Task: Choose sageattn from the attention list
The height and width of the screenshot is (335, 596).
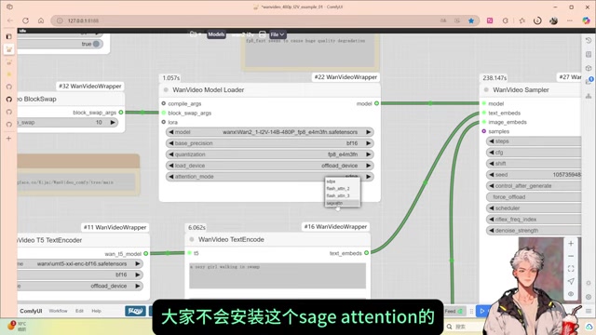Action: (x=342, y=203)
